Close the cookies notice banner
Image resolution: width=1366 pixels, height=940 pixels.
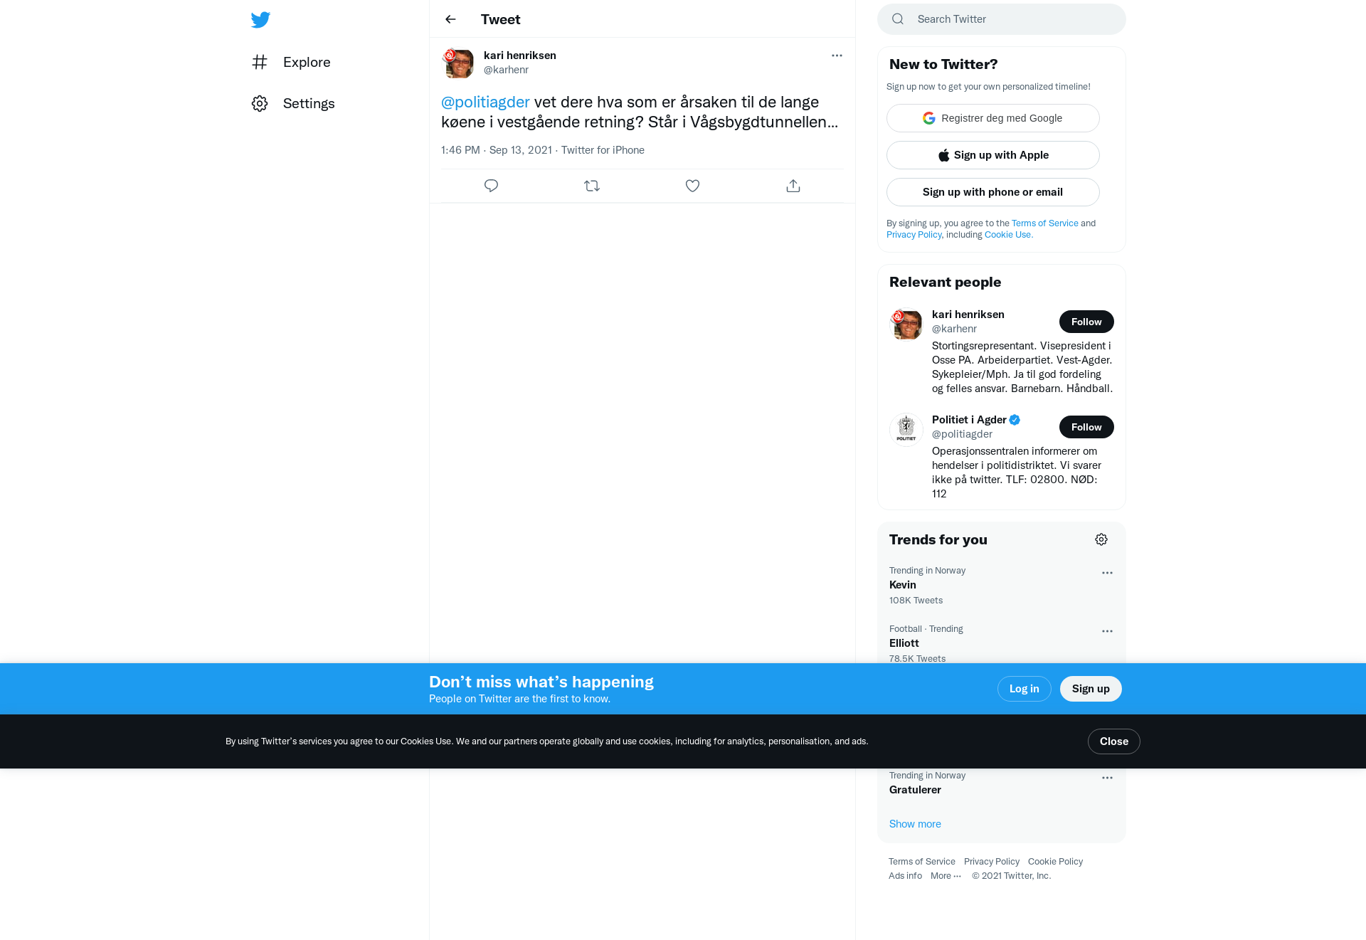coord(1114,741)
